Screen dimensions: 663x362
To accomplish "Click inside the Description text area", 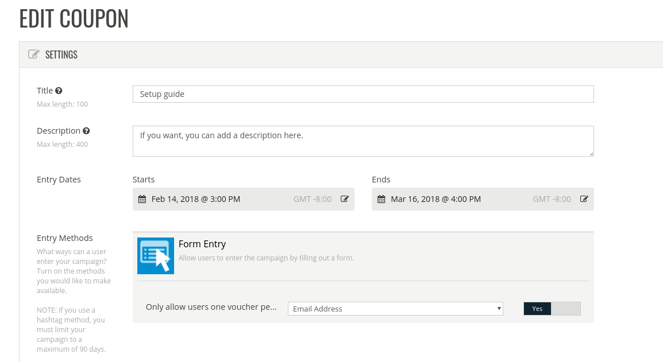I will (x=363, y=141).
